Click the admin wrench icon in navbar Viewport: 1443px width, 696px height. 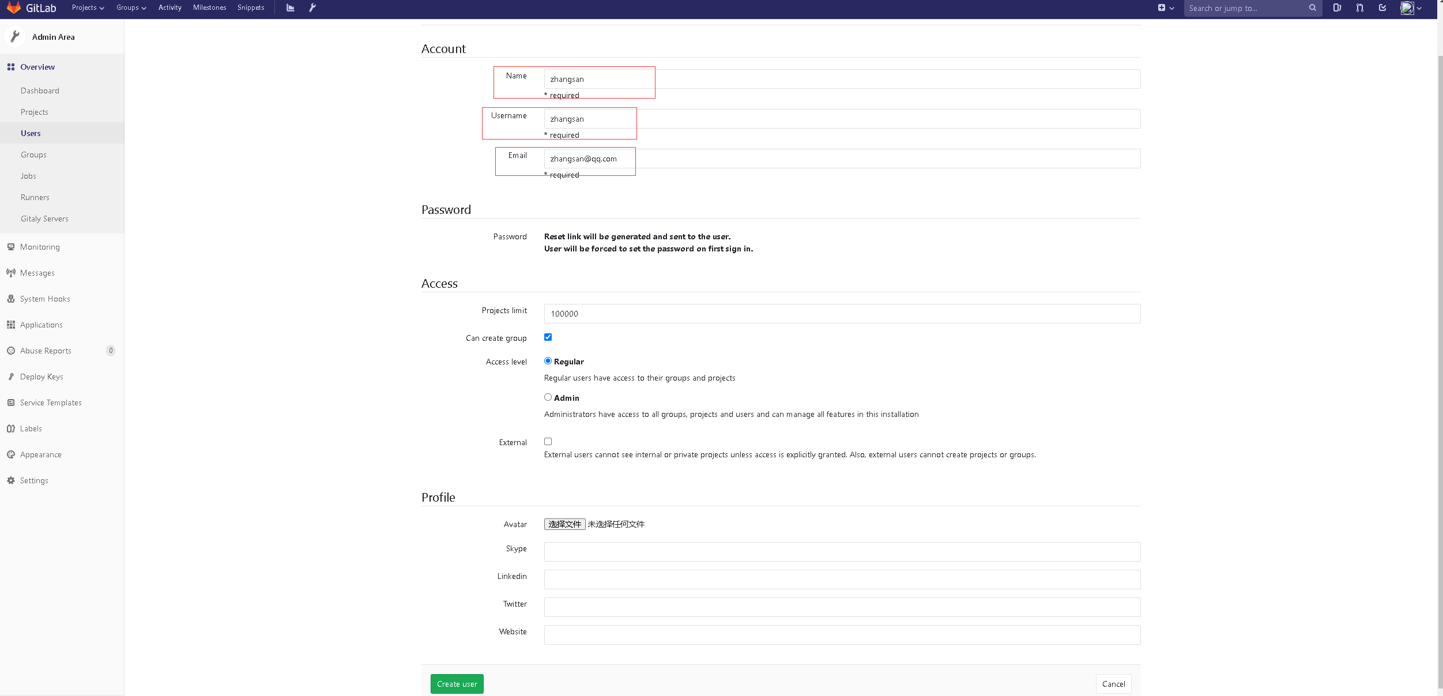click(x=312, y=7)
